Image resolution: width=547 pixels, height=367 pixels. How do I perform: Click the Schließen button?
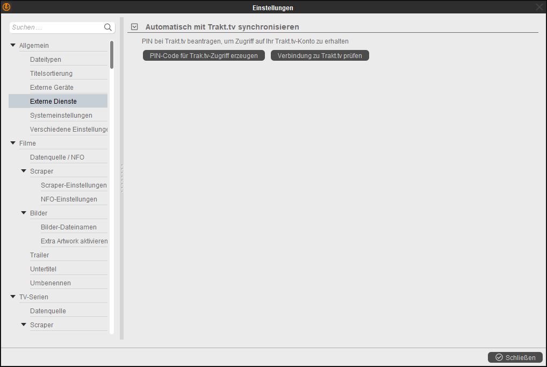pyautogui.click(x=515, y=357)
